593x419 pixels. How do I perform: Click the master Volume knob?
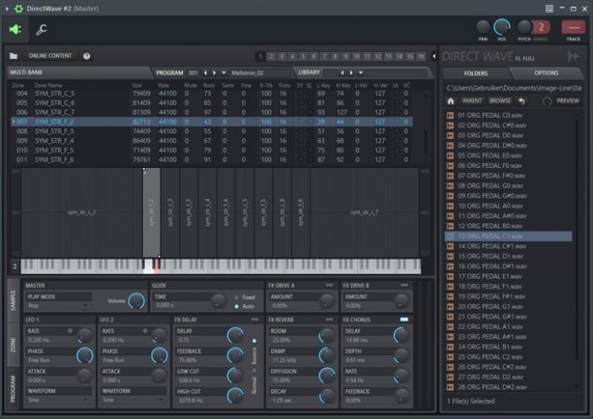pos(136,300)
